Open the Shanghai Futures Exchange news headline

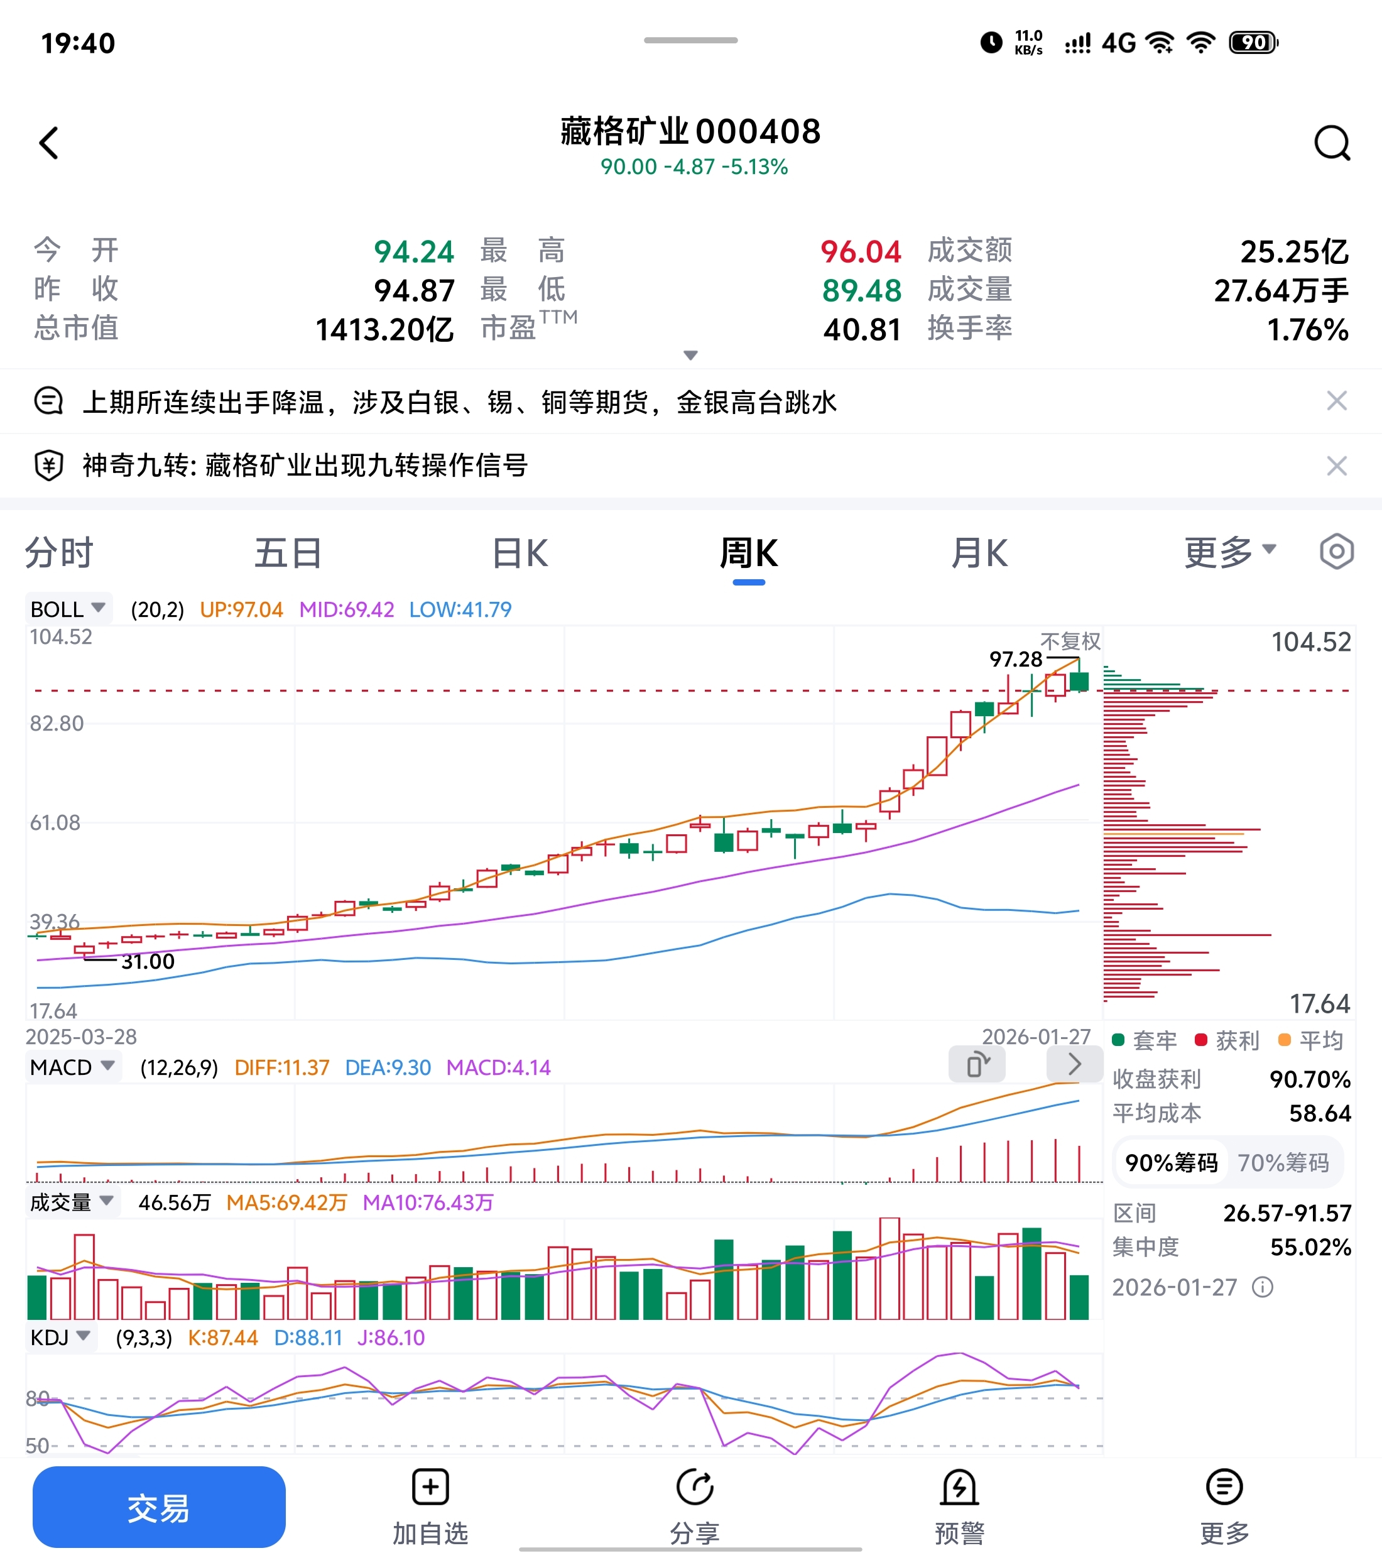click(460, 401)
